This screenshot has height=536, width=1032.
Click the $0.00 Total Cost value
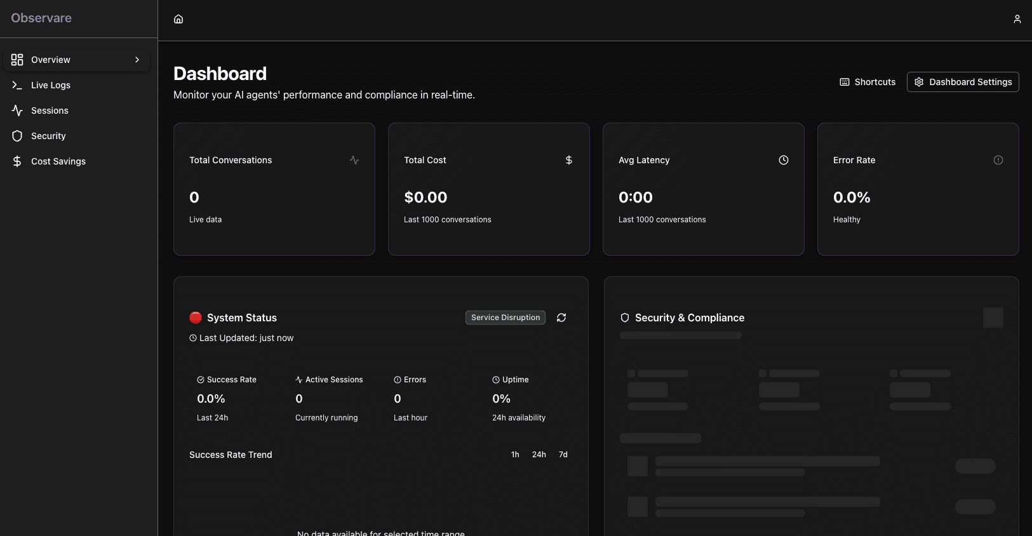click(x=426, y=198)
